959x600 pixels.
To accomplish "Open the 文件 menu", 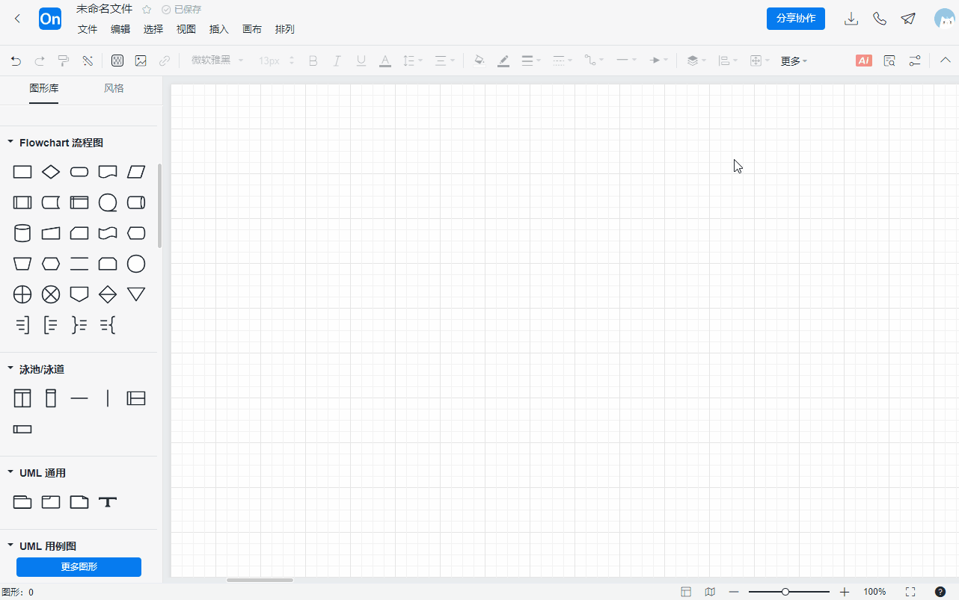I will [88, 29].
